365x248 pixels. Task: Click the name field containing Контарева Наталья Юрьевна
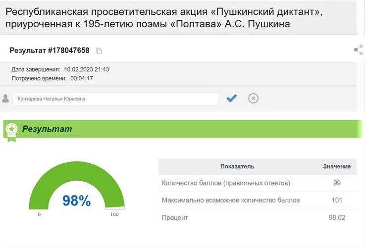[116, 99]
